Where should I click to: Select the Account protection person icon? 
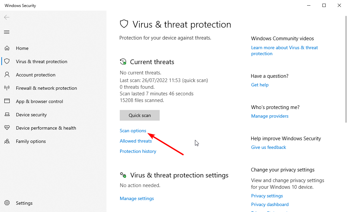7,74
